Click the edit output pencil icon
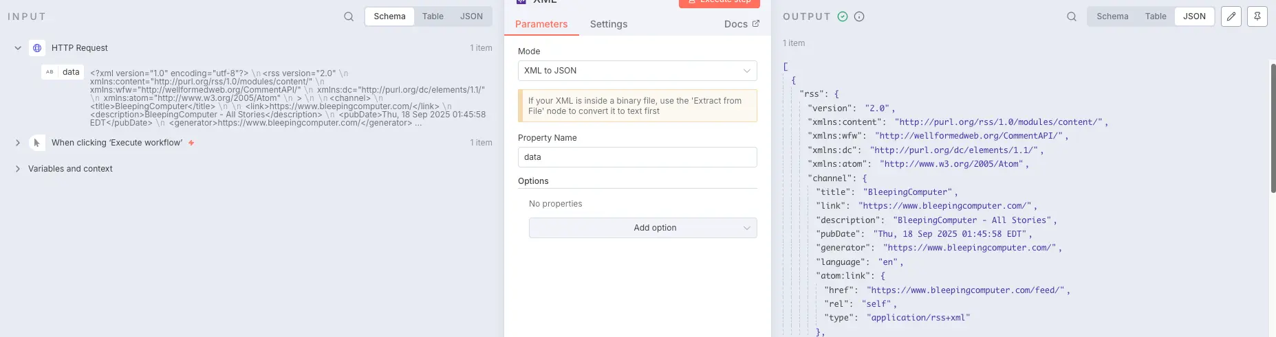Image resolution: width=1276 pixels, height=337 pixels. click(1231, 16)
